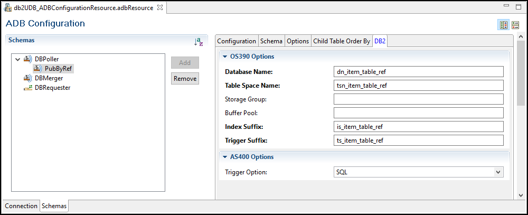Click the Storage Group input field
Image resolution: width=528 pixels, height=215 pixels.
click(x=419, y=99)
